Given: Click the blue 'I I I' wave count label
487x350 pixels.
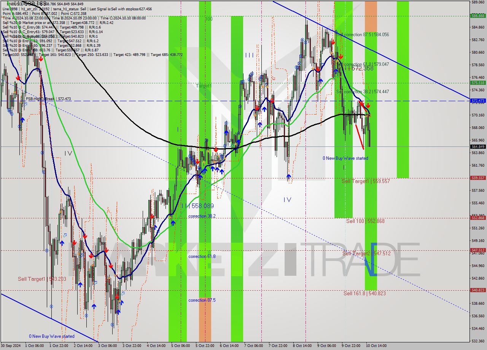Looking at the screenshot, I should [249, 55].
